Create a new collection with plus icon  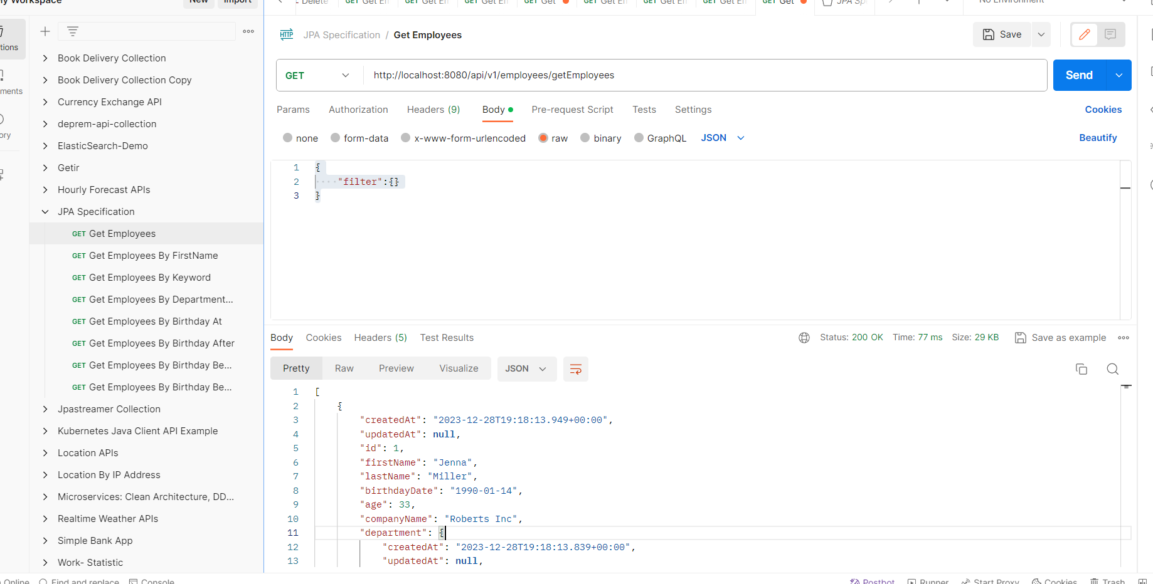pos(45,31)
